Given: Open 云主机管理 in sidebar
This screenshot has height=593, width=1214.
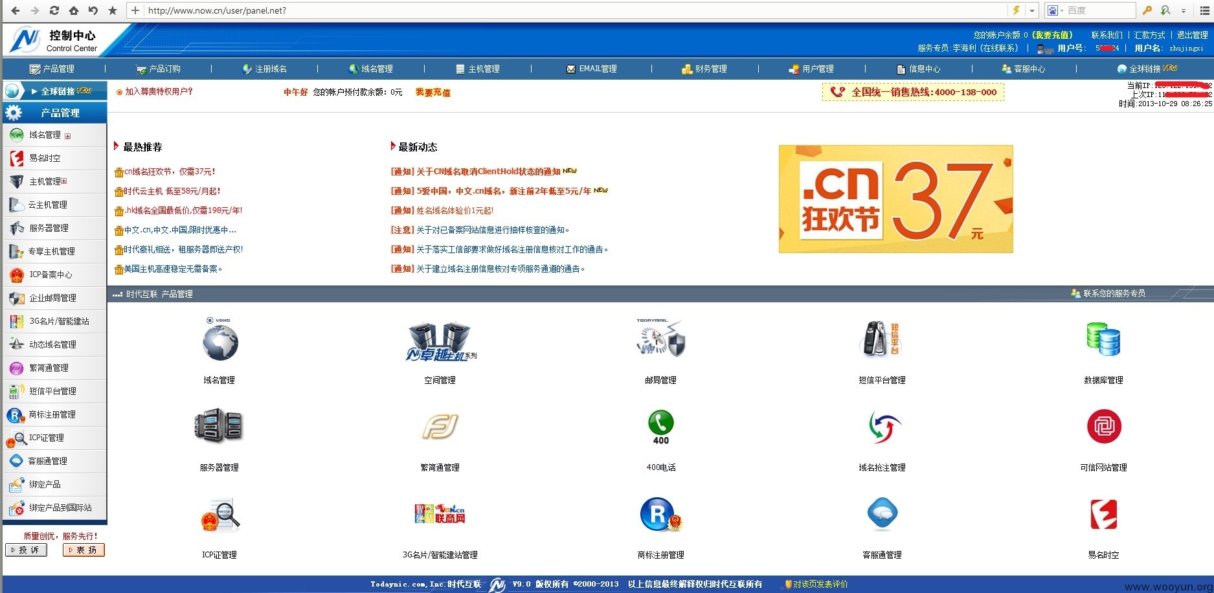Looking at the screenshot, I should tap(54, 205).
